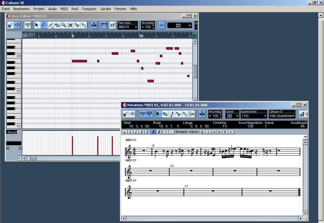Pick the half note value button
324x223 pixels.
tap(130, 132)
